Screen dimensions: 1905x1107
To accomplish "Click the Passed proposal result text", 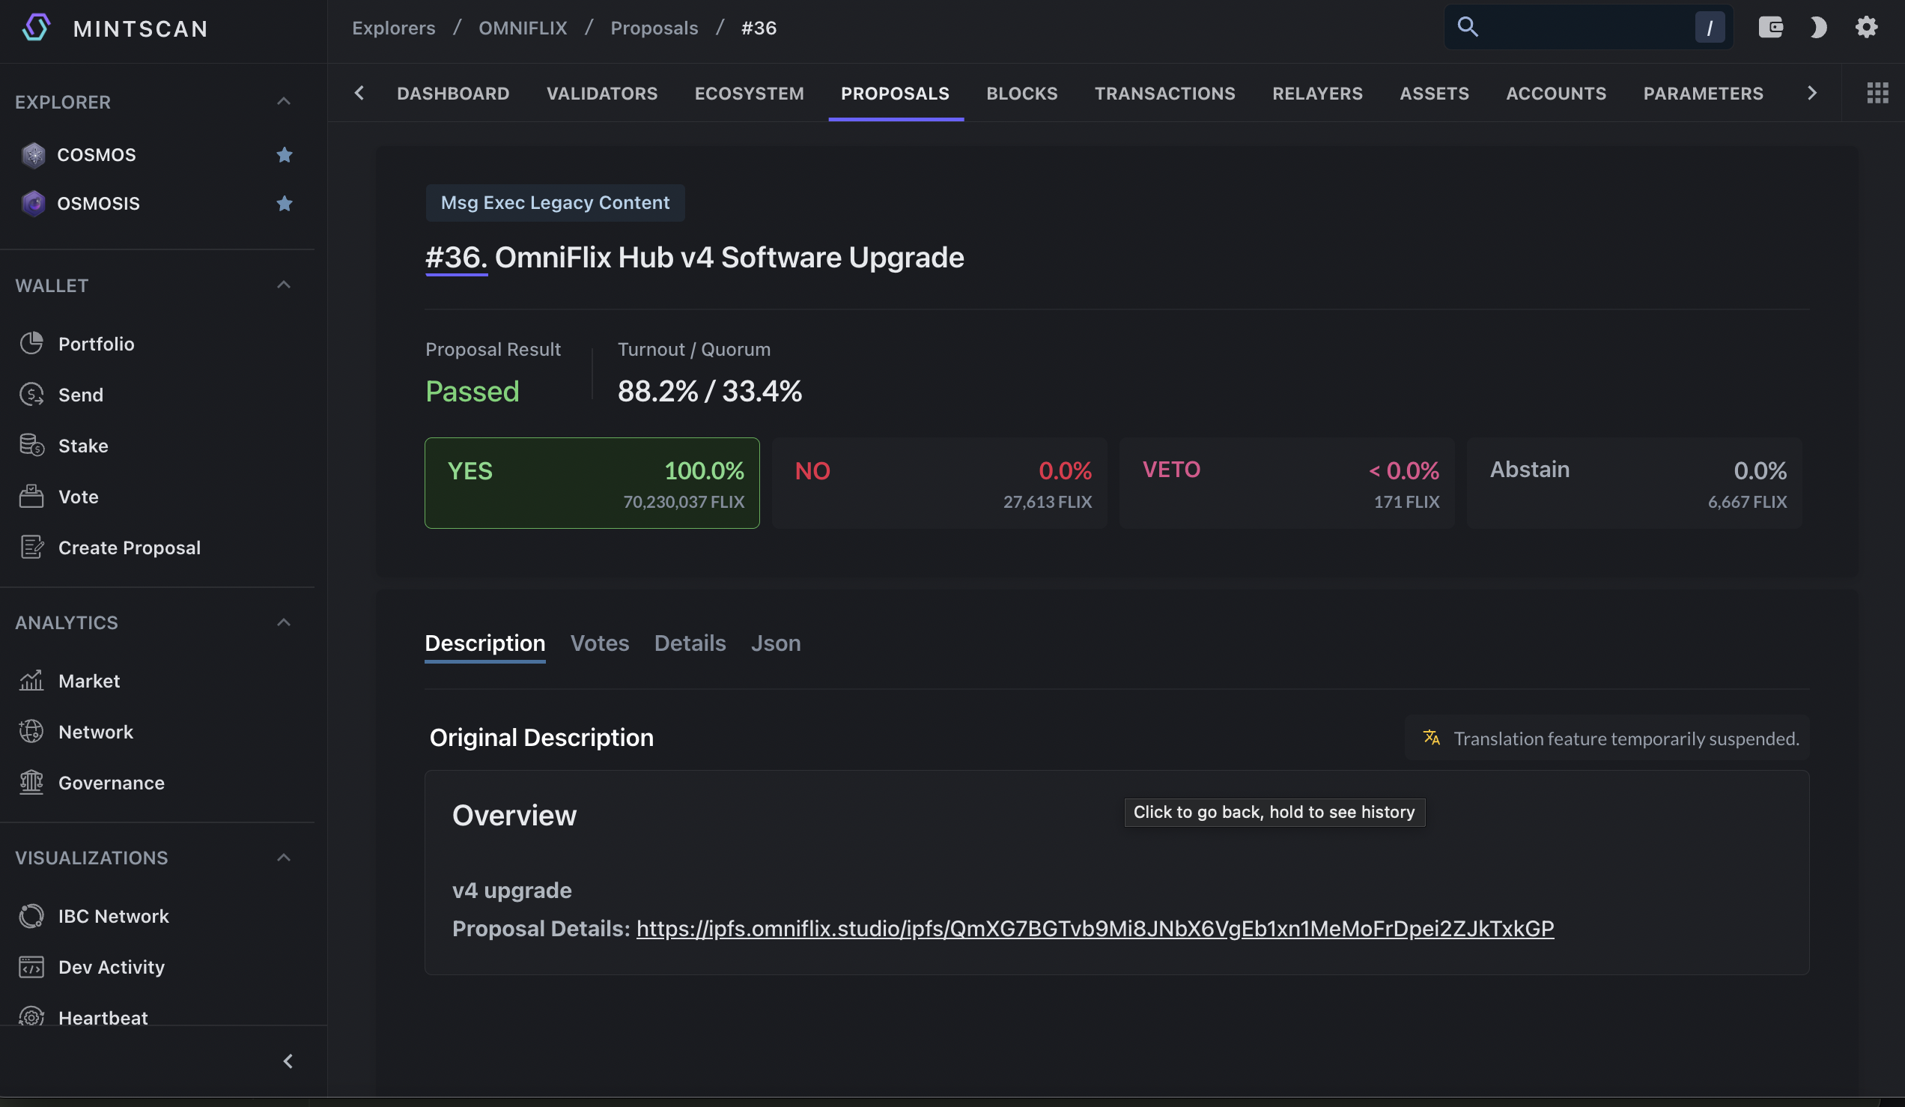I will [472, 391].
